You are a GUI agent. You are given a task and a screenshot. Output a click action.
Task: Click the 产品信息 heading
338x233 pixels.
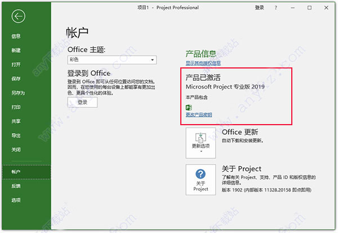click(x=201, y=54)
